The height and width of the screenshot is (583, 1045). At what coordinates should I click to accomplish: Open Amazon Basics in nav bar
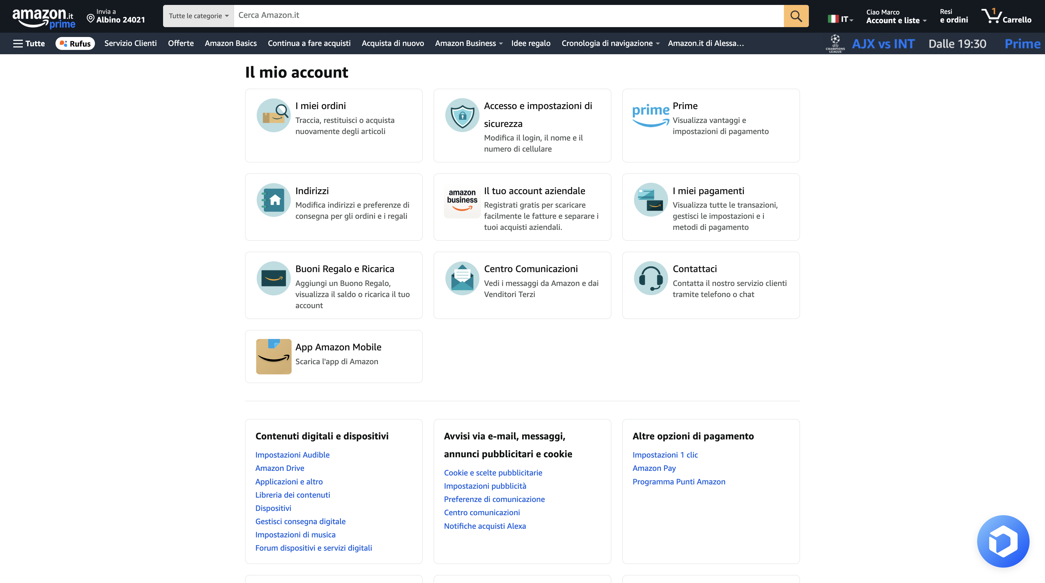(230, 43)
